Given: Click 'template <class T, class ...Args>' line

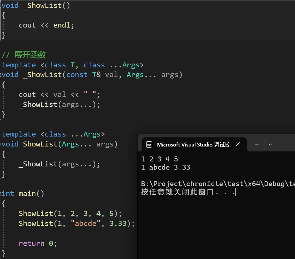Looking at the screenshot, I should [73, 65].
